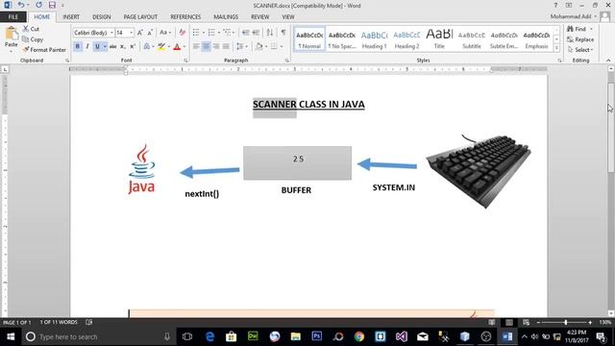Toggle Underline formatting
This screenshot has height=346, width=615.
click(97, 46)
